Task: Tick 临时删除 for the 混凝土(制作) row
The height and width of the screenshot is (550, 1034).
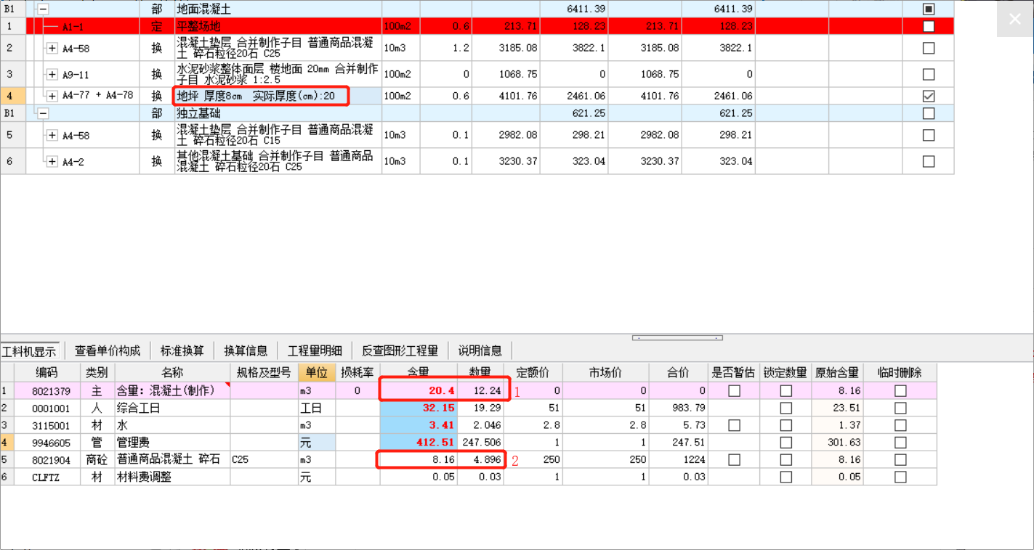Action: 900,390
